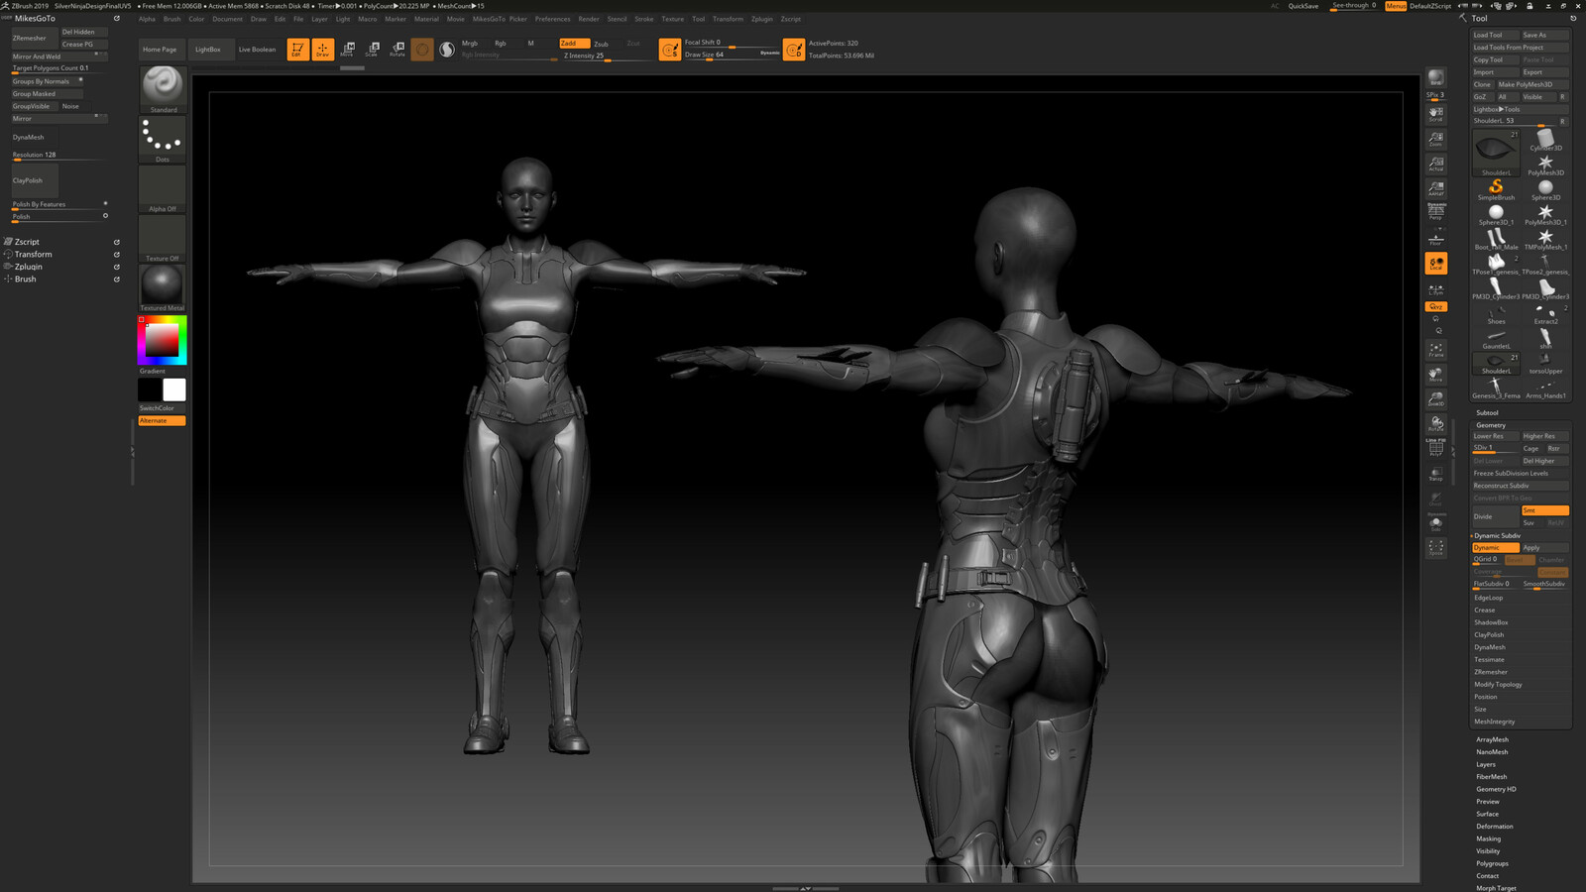Select the Rotate transform icon in top shelf
Screen dimensions: 1586x892
(397, 49)
